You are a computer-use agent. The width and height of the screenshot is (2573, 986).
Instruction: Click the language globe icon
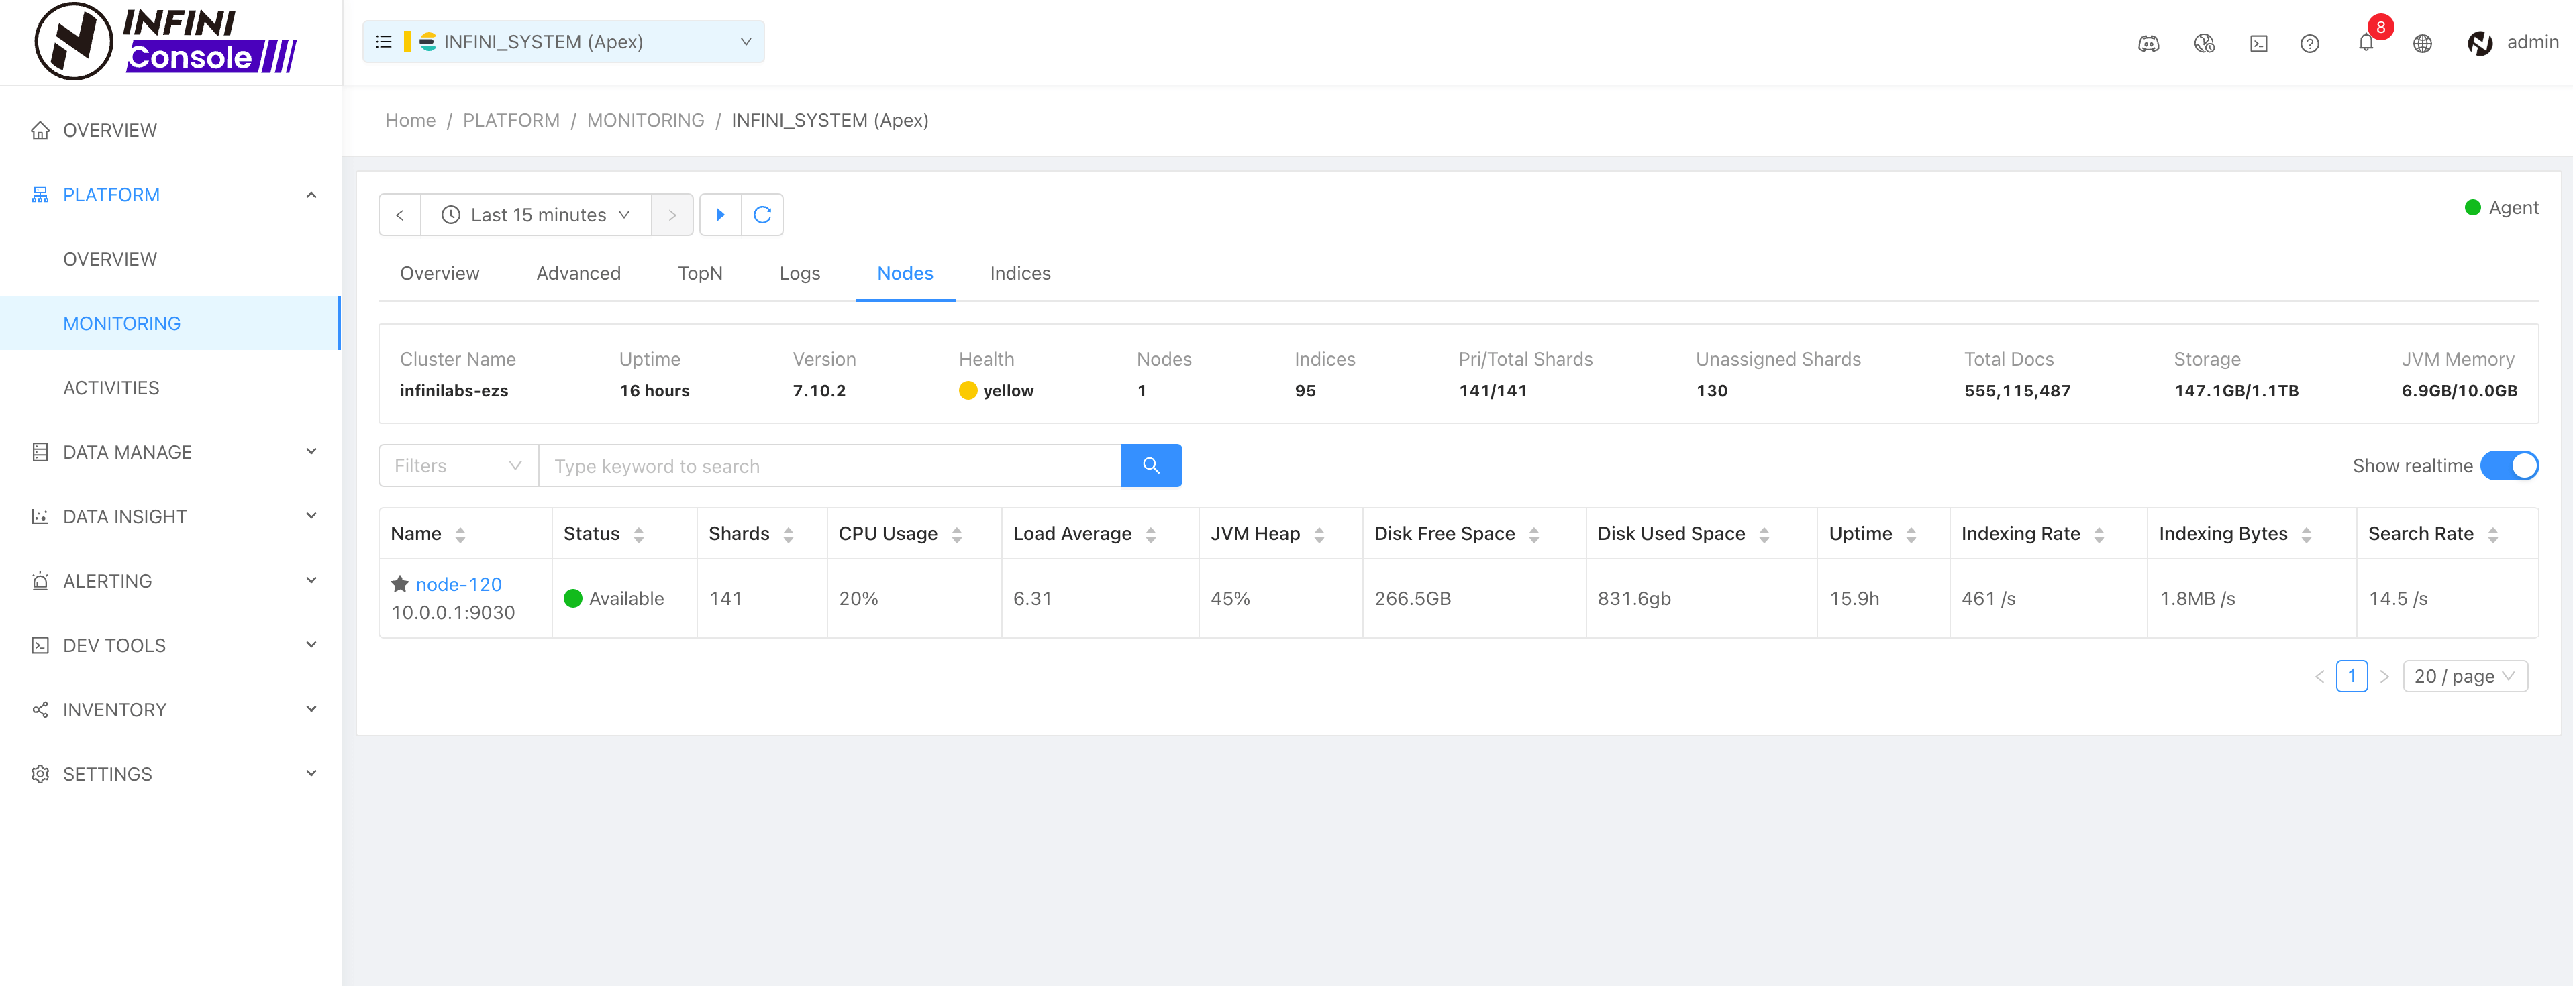(2422, 43)
